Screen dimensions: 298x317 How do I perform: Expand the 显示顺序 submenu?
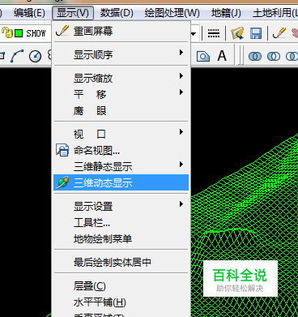point(121,55)
